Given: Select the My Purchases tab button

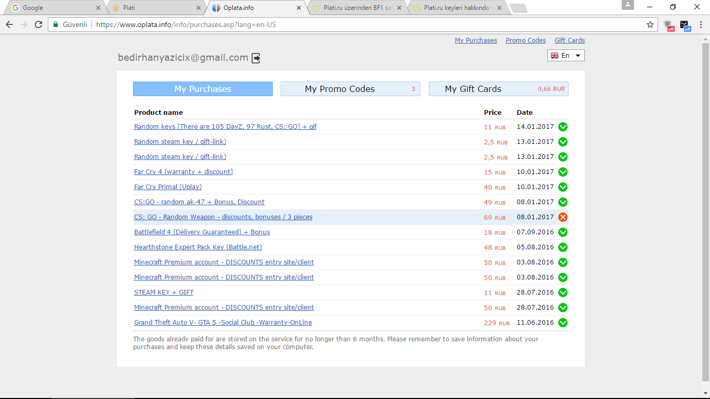Looking at the screenshot, I should (x=203, y=89).
